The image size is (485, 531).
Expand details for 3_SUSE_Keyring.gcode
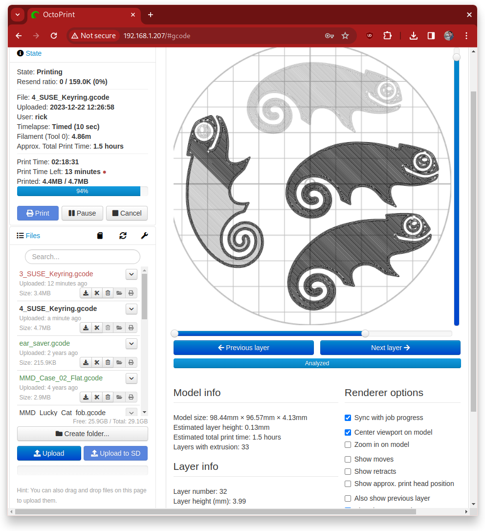pos(131,274)
